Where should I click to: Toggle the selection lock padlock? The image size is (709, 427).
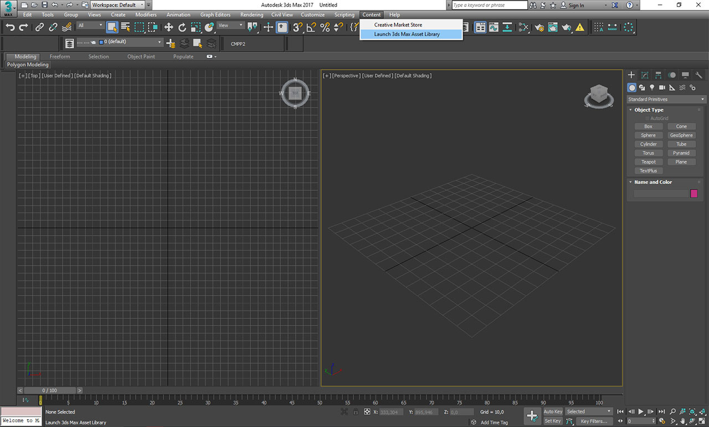click(x=356, y=412)
